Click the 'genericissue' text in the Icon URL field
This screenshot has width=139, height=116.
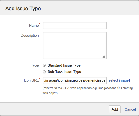point(95,80)
